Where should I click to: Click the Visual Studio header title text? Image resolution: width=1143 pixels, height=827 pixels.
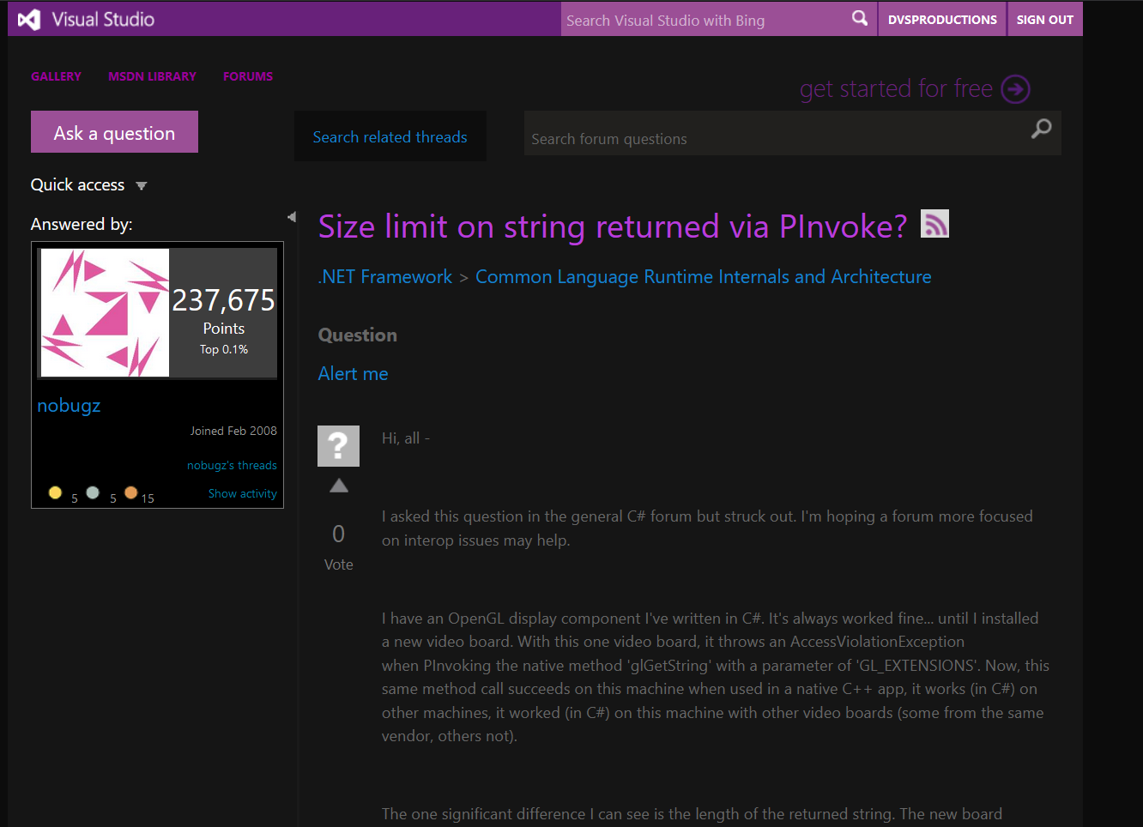tap(103, 19)
